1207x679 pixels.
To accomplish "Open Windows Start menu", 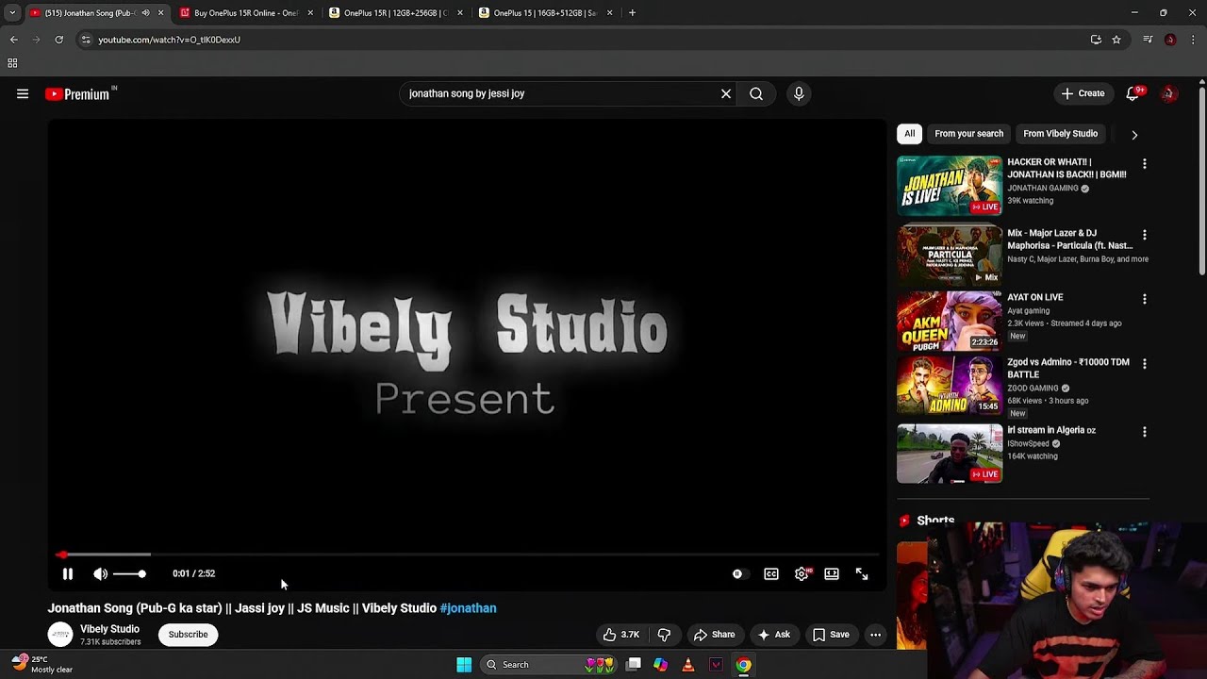I will 464,665.
